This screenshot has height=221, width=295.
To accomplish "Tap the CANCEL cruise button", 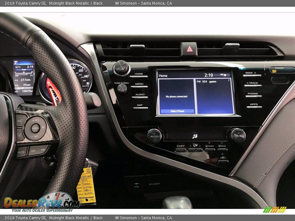I will coord(35,128).
